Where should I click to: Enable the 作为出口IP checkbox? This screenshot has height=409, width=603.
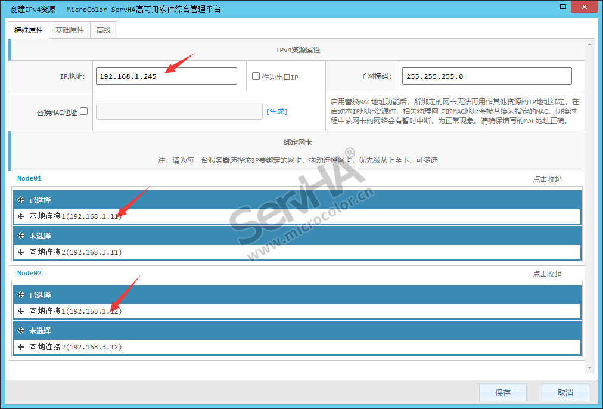pos(256,76)
